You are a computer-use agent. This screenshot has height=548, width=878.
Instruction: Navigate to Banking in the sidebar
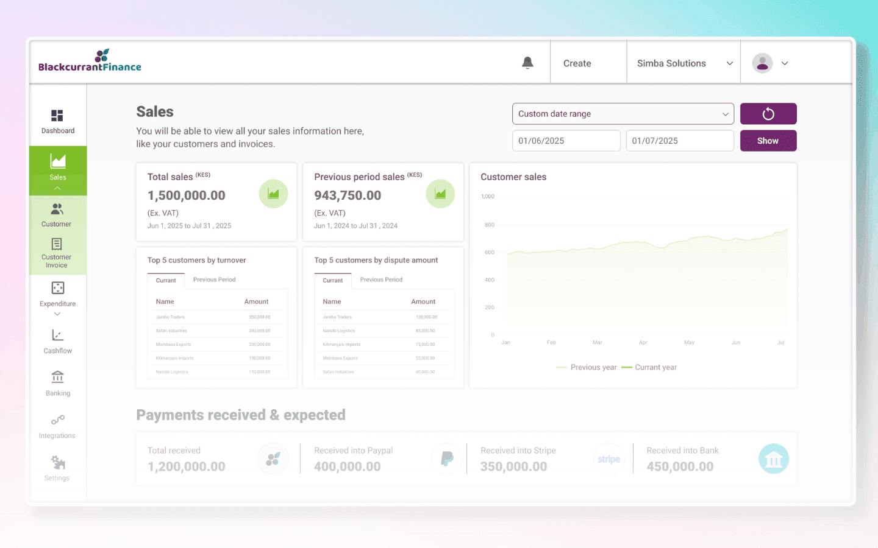tap(58, 384)
